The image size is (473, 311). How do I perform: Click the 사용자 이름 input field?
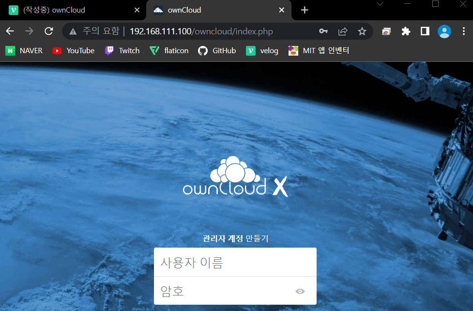tap(235, 262)
